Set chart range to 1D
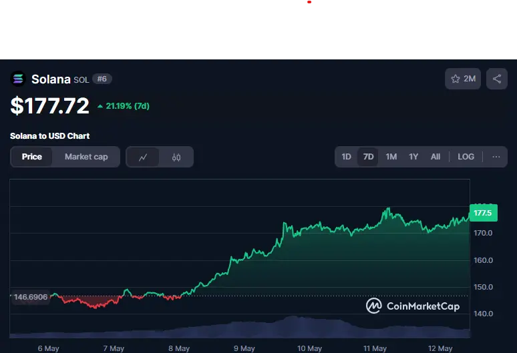Viewport: 517px width, 353px height. pos(346,157)
